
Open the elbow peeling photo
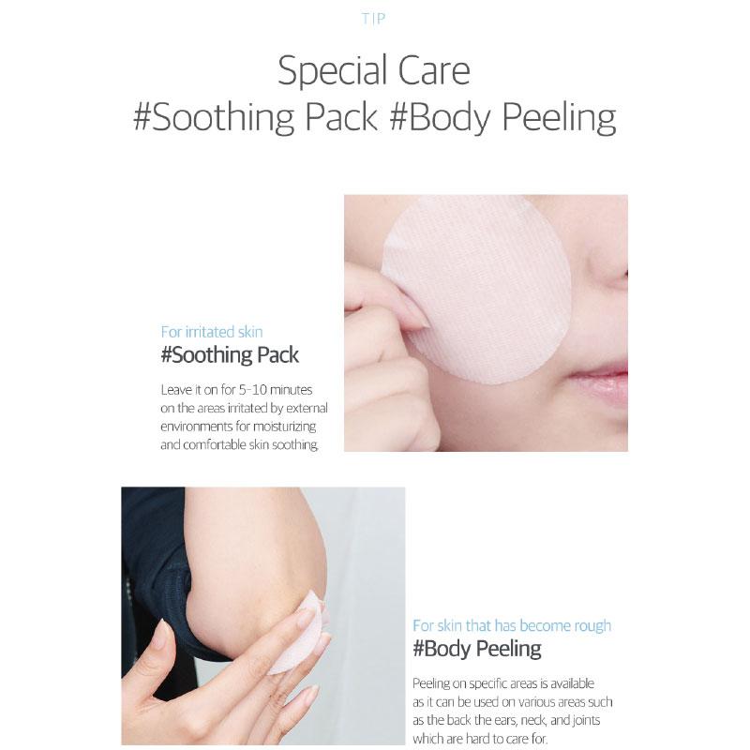point(263,616)
